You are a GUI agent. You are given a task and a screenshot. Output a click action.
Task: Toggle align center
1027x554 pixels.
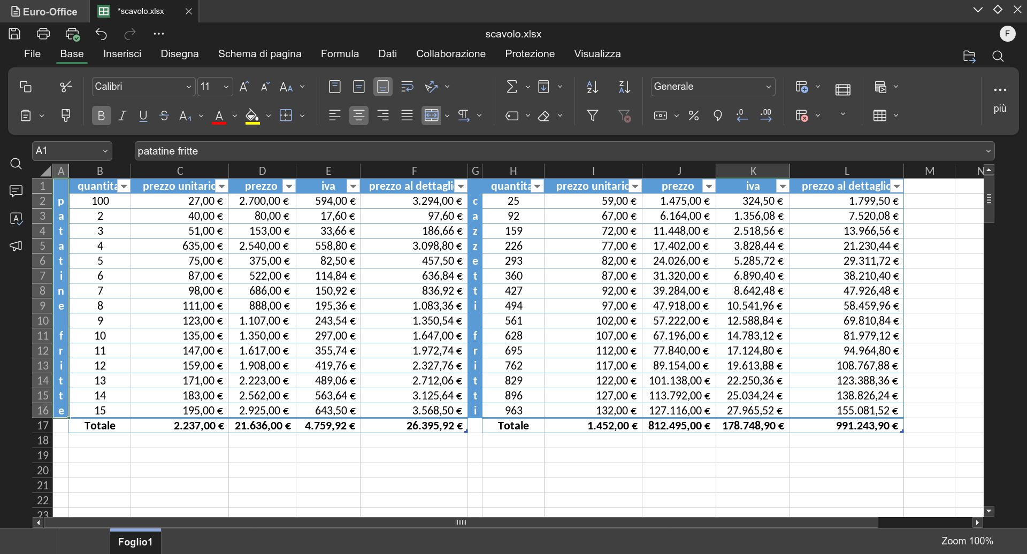tap(359, 116)
